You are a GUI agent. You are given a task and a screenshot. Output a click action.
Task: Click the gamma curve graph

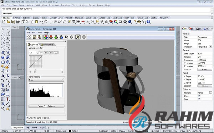click(36, 62)
